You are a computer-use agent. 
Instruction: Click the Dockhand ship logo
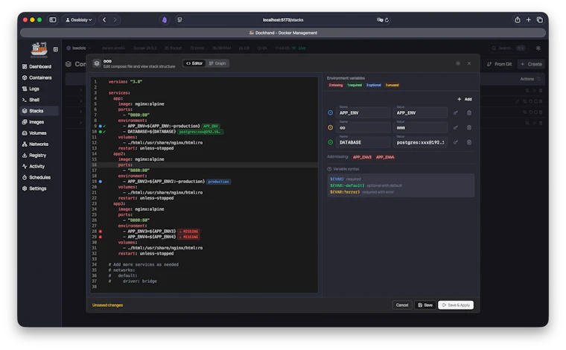coord(39,49)
